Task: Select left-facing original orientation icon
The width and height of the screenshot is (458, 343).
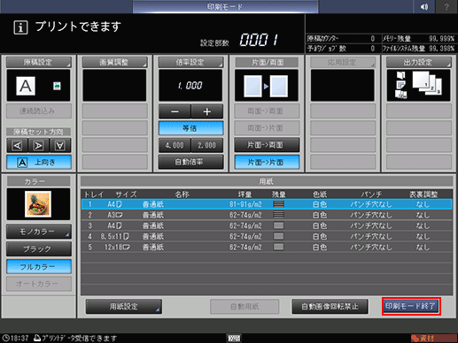Action: click(17, 145)
